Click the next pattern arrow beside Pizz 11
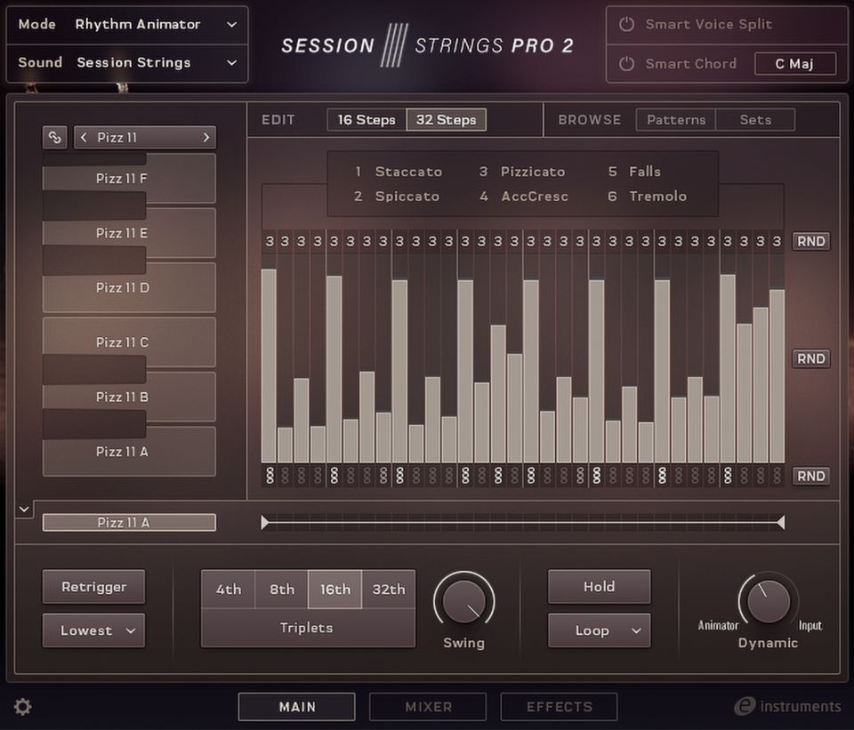The image size is (854, 730). [205, 137]
